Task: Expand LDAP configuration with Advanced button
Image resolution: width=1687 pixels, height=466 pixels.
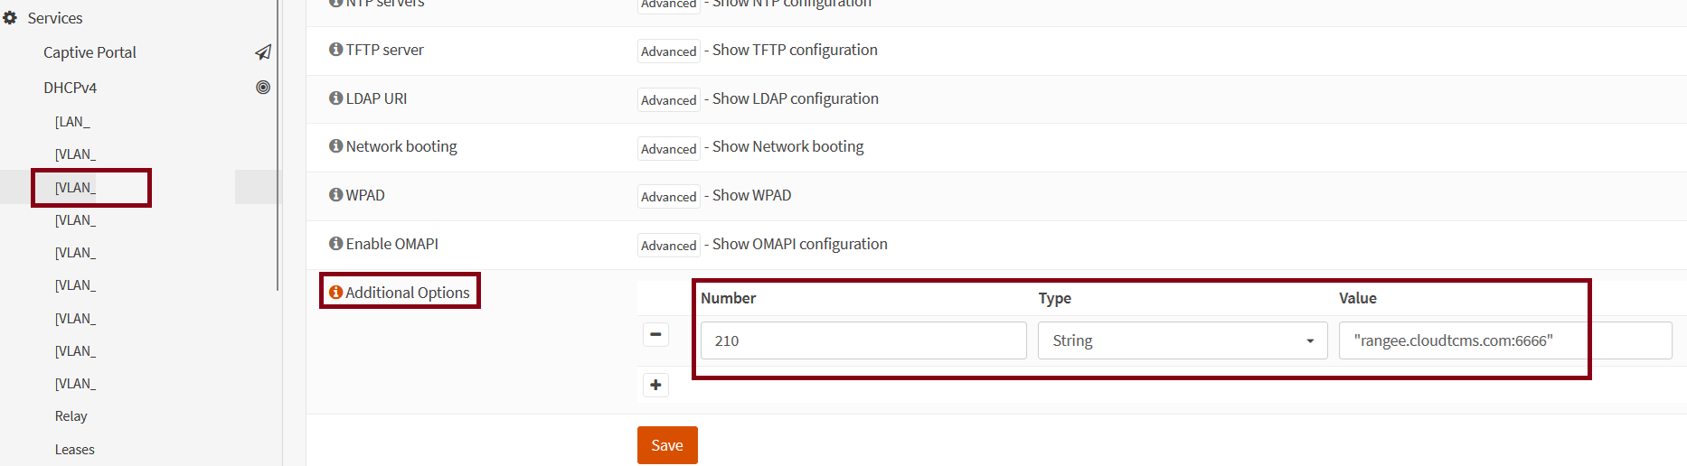Action: 668,100
